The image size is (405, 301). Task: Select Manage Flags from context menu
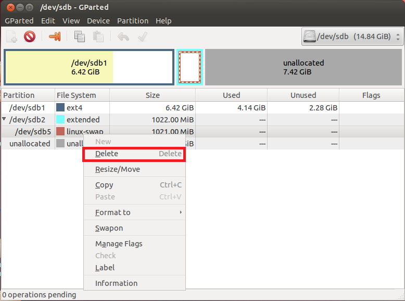pos(119,244)
